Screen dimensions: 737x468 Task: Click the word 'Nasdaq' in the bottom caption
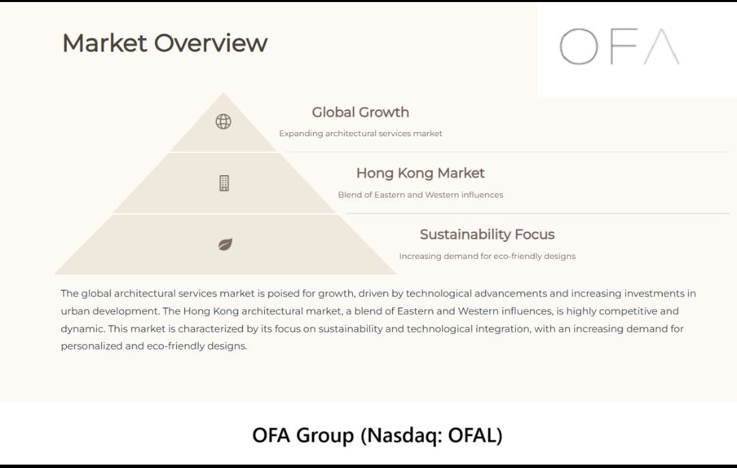click(402, 435)
